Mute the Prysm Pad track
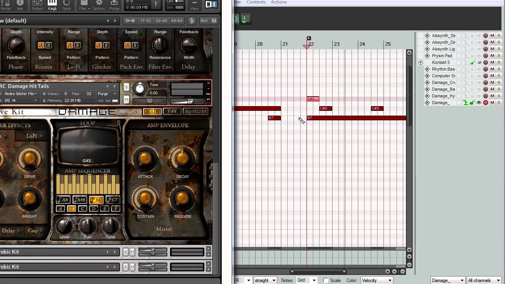 492,56
